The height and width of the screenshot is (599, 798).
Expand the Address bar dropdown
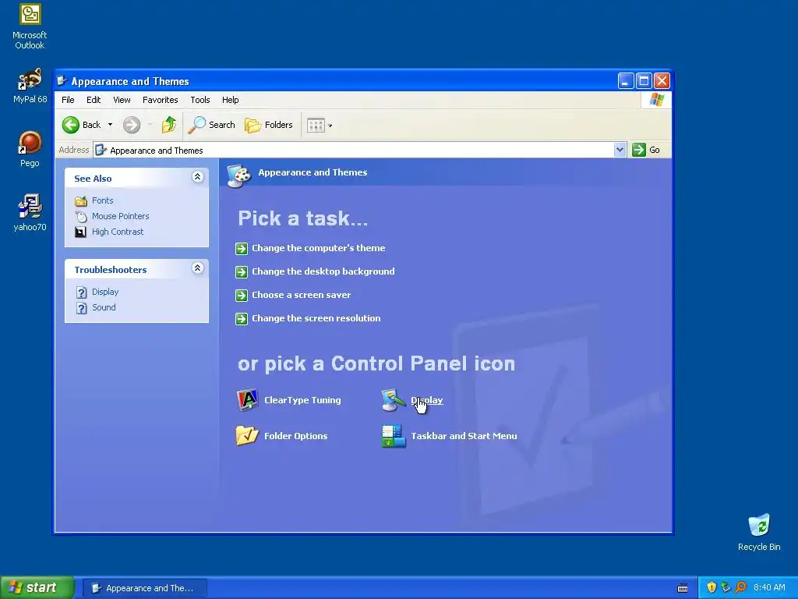point(620,150)
